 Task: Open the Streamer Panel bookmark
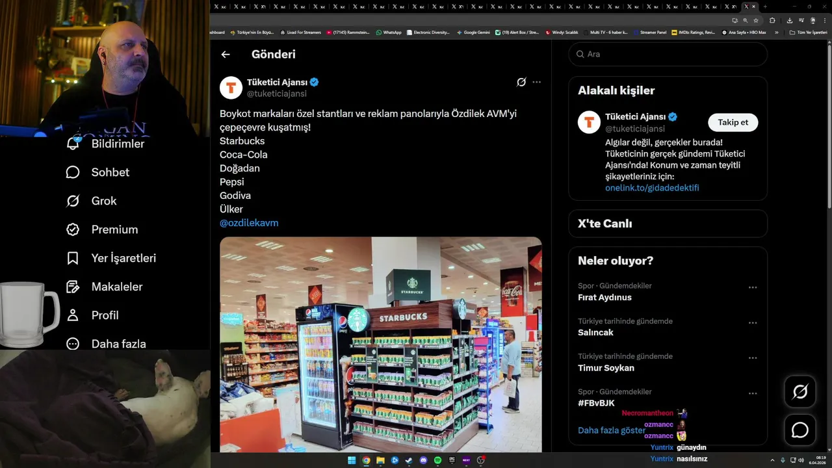[650, 32]
